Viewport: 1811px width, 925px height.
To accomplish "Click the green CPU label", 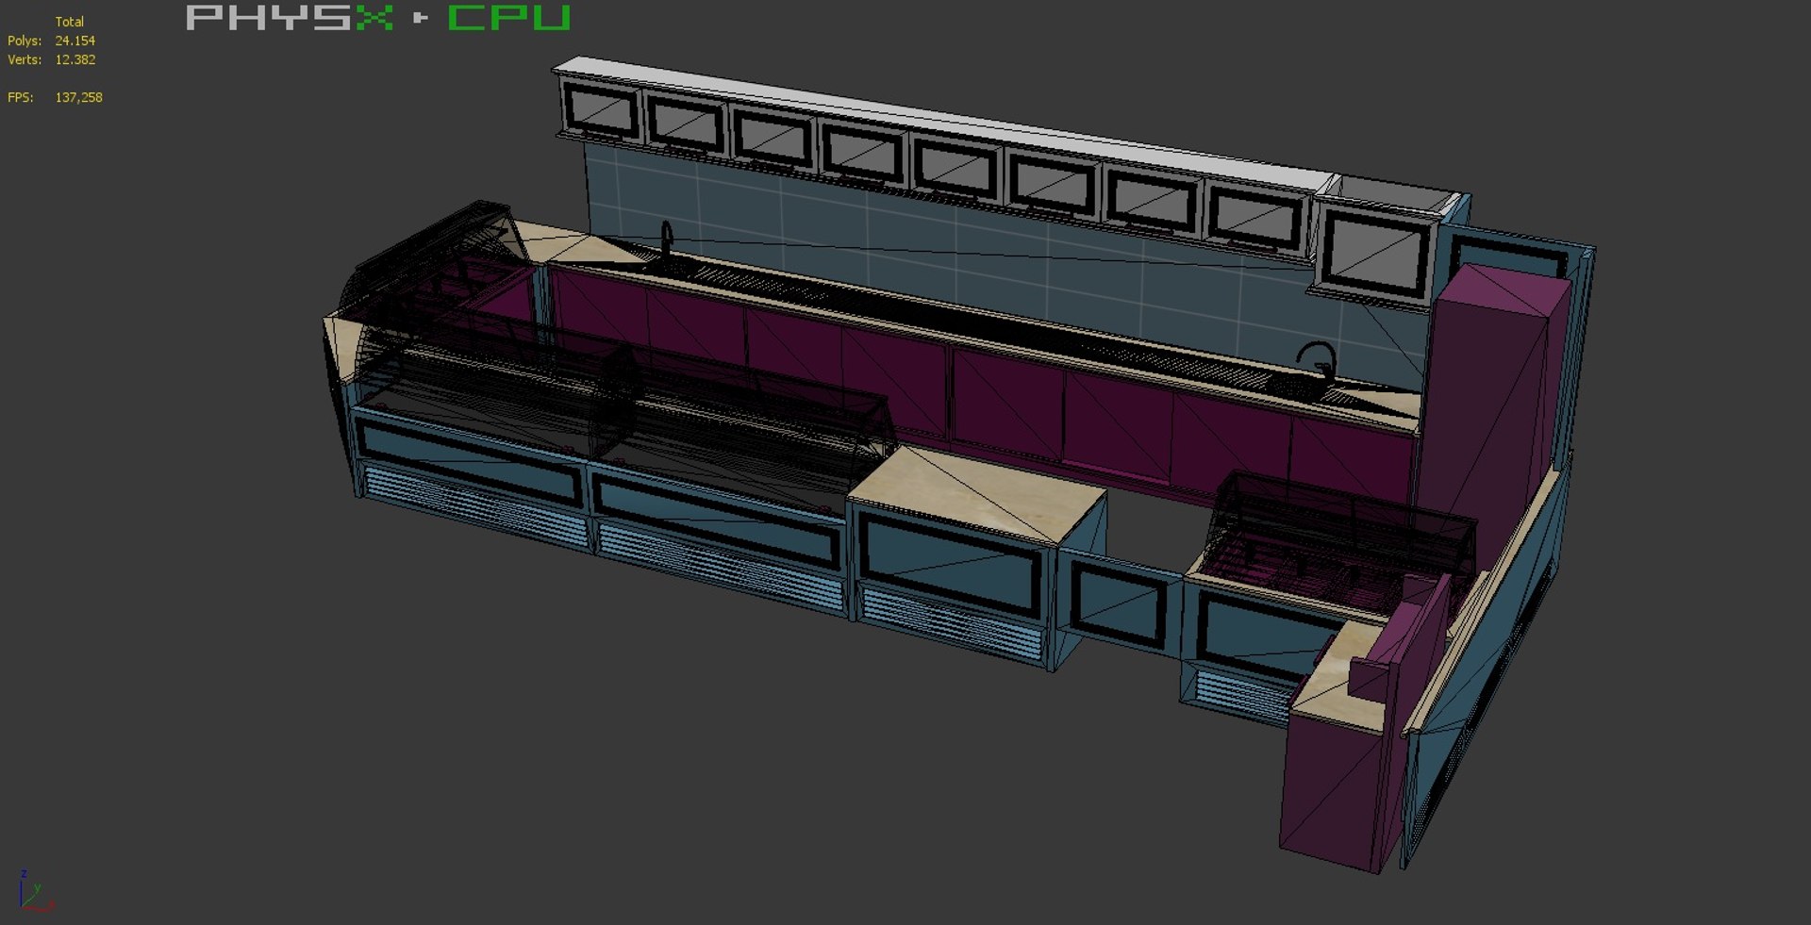I will [x=508, y=17].
